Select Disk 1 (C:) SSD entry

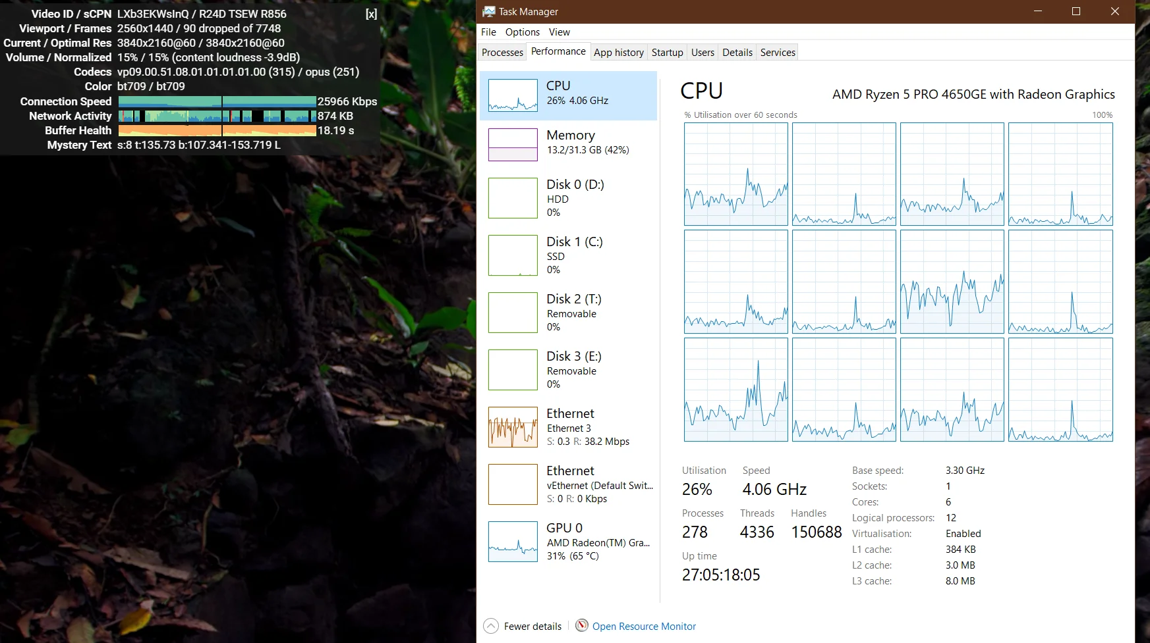coord(569,255)
